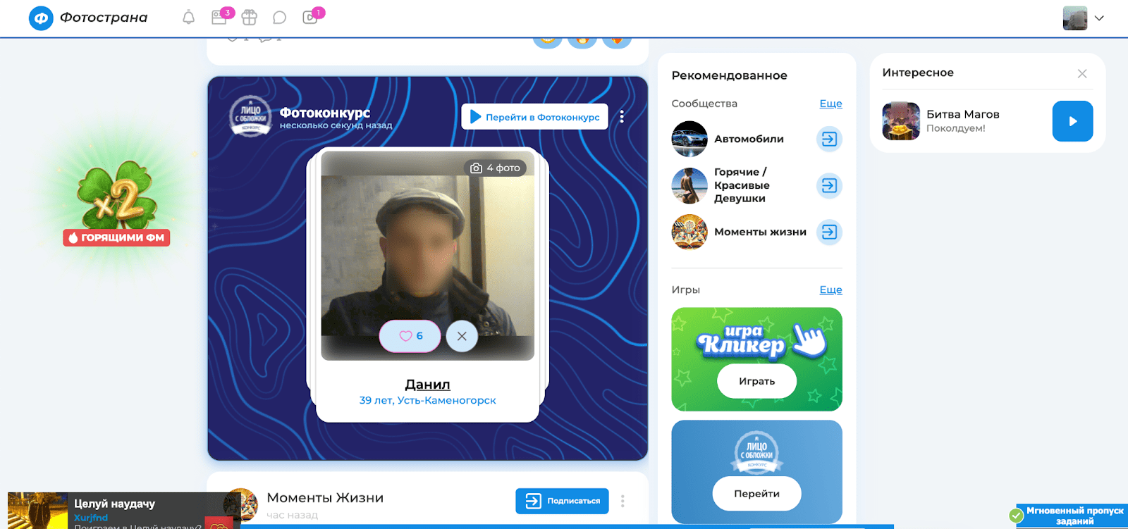
Task: Close the Интересное panel
Action: (x=1082, y=73)
